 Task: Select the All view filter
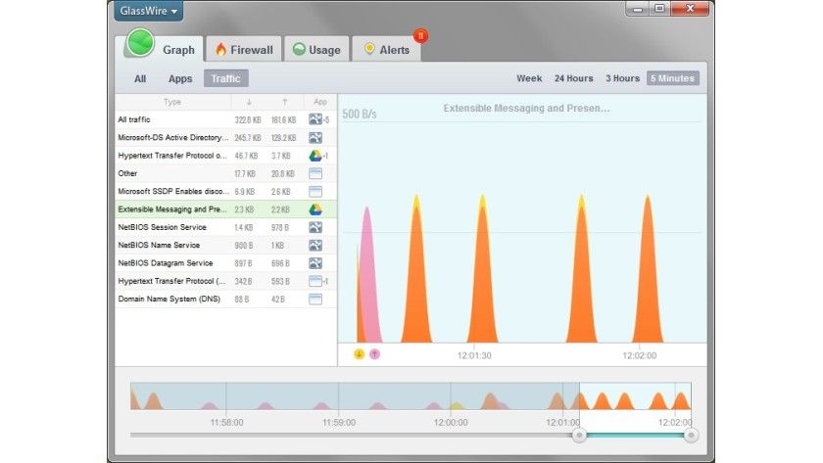pyautogui.click(x=140, y=78)
